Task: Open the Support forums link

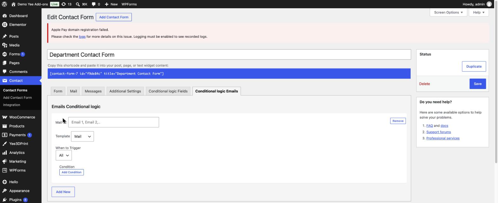Action: pyautogui.click(x=438, y=132)
